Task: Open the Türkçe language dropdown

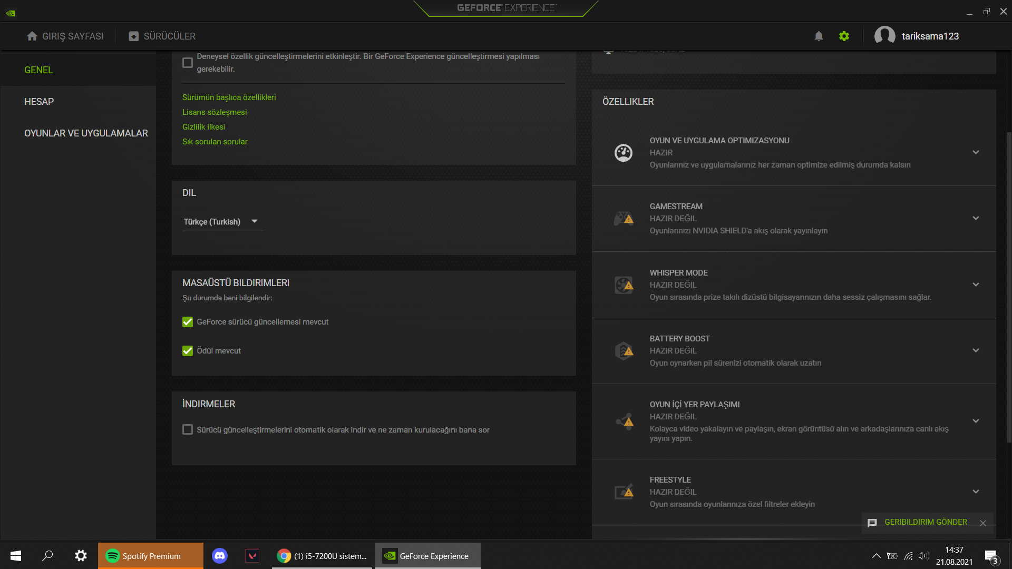Action: pos(221,222)
